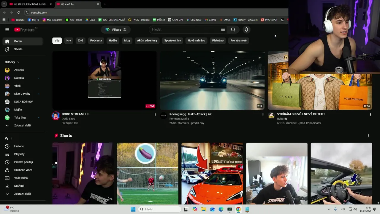Screen dimensions: 380x214
Task: Start voice search with the microphone
Action: [246, 29]
